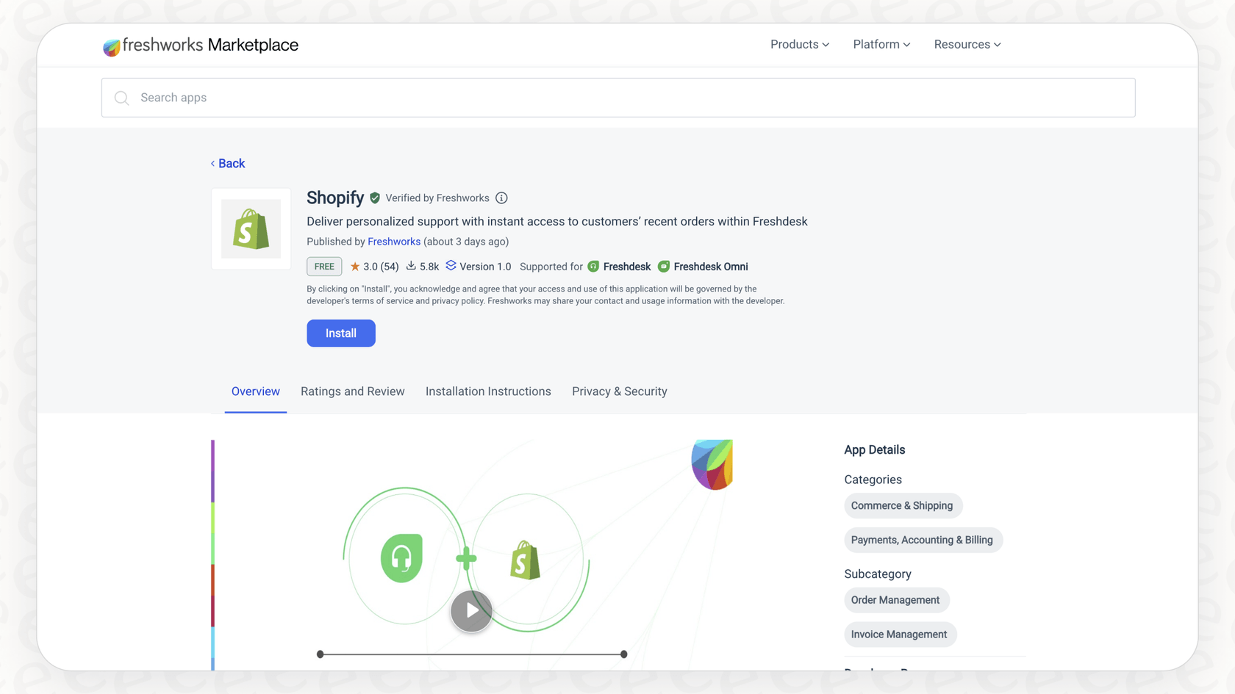Click the Freshworks shield logo on the video banner

pyautogui.click(x=712, y=464)
